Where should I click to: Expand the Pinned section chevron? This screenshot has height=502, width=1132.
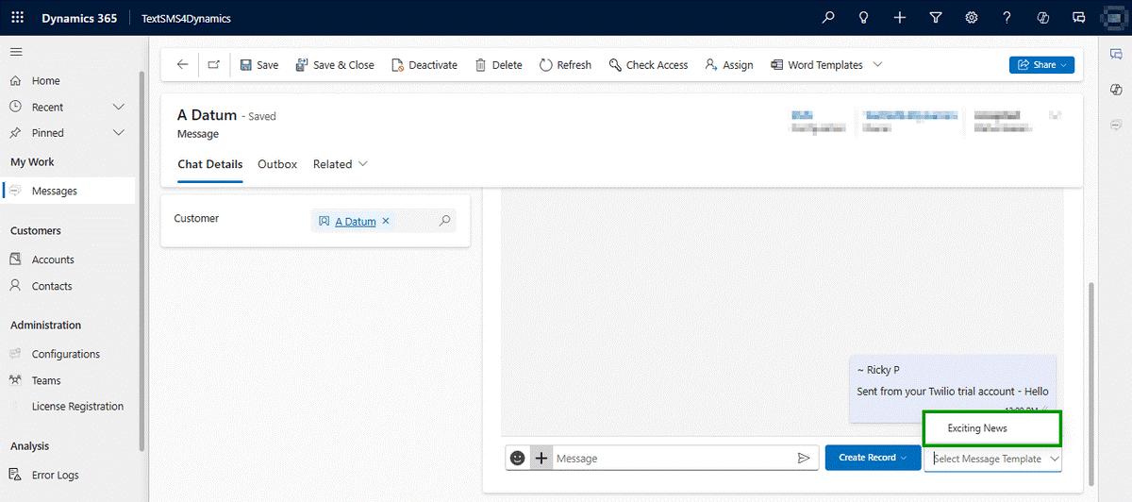coord(119,133)
